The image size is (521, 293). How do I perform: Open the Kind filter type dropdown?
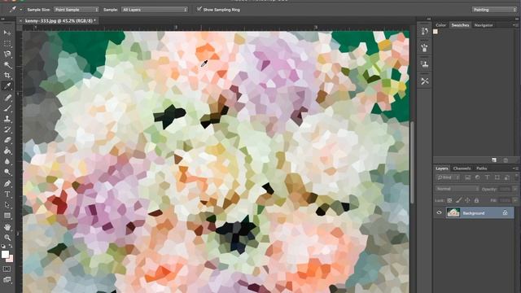(x=448, y=177)
